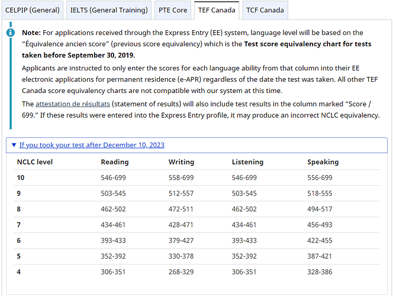Click the blue info icon beside the note

(x=10, y=32)
